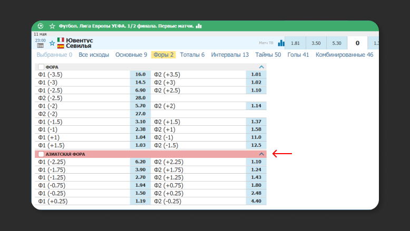Choose odds 4.40 for Ф2 (-0.25)

coord(256,201)
